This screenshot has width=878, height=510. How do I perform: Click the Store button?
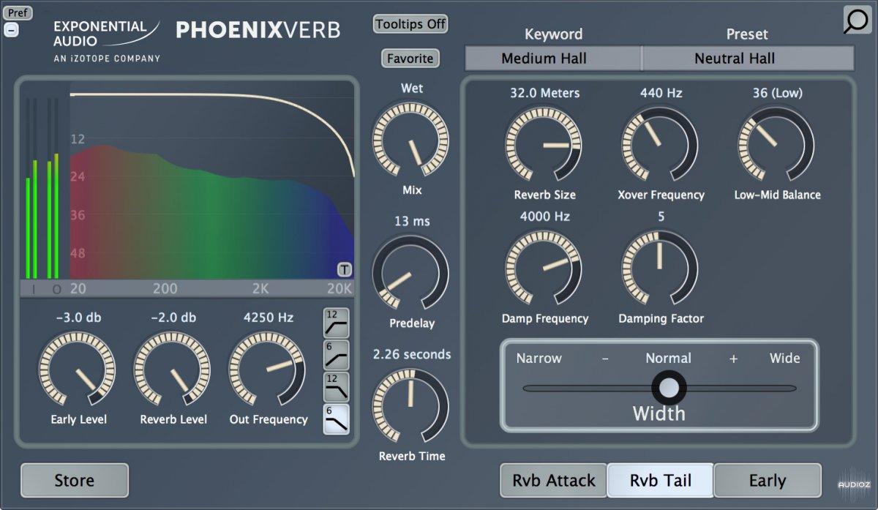click(75, 481)
